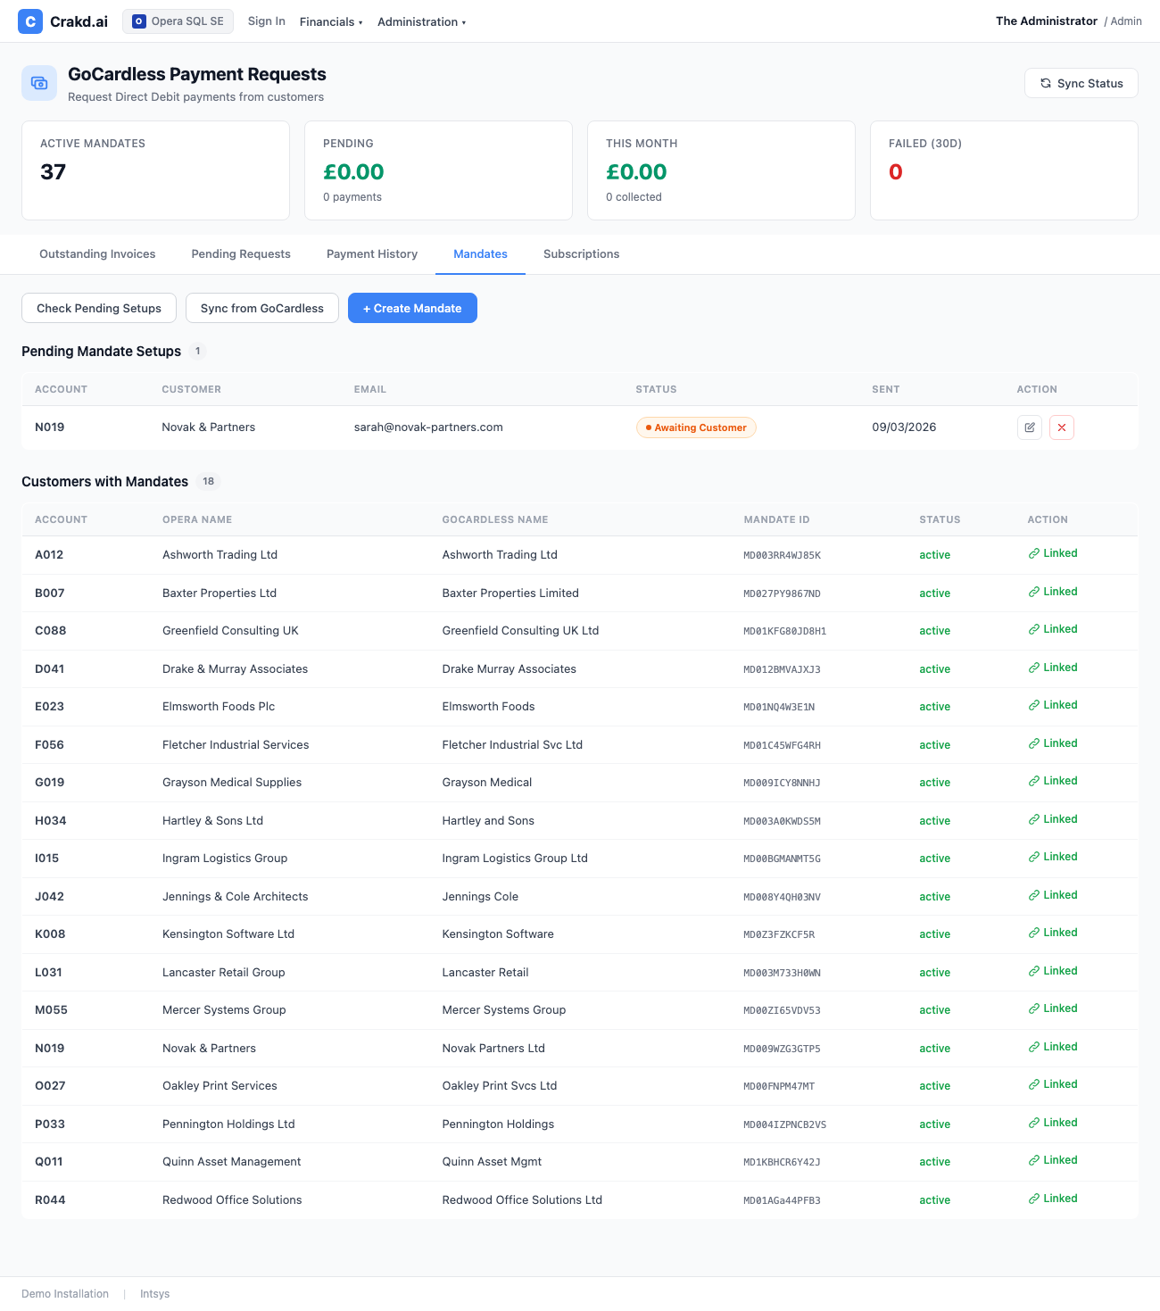This screenshot has width=1160, height=1311.
Task: Click the edit icon for Novak & Partners pending setup
Action: pos(1029,427)
